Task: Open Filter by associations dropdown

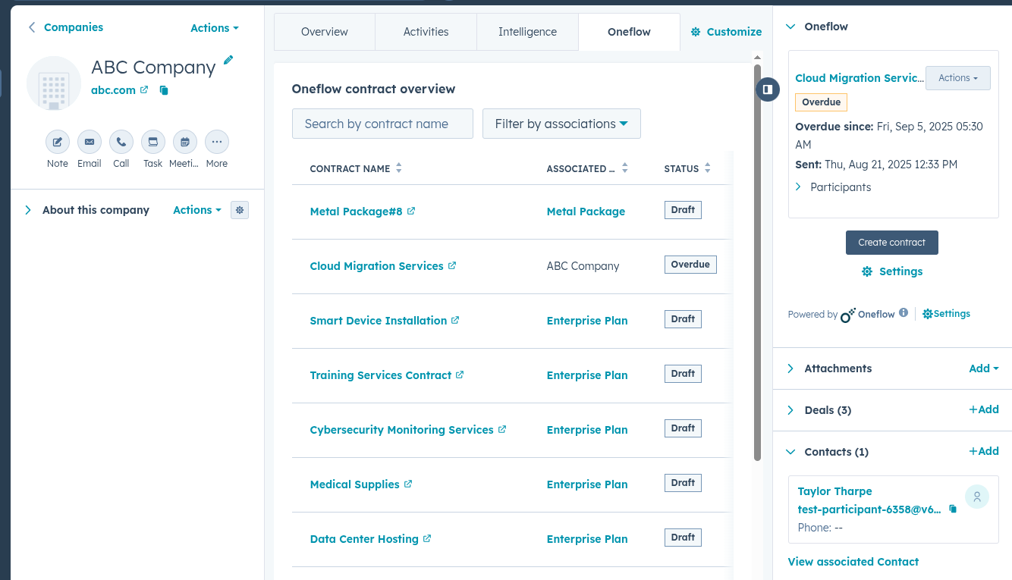Action: pos(561,124)
